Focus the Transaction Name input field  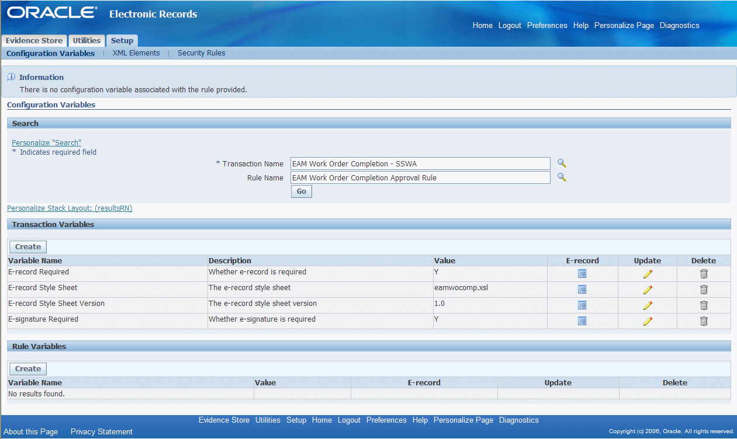point(420,163)
